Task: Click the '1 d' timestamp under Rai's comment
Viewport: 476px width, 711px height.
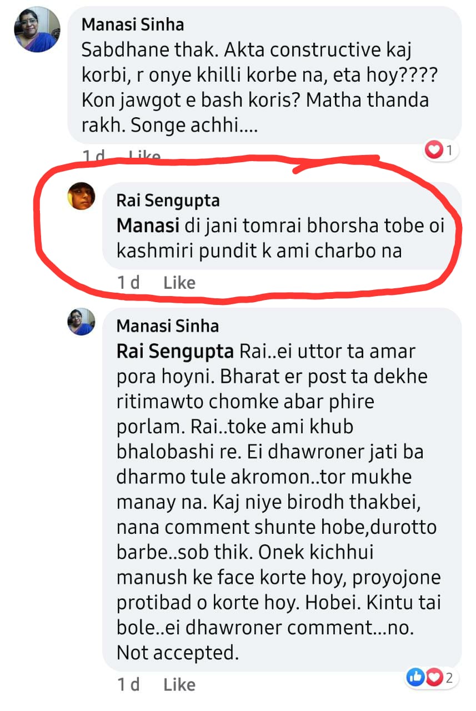Action: click(x=128, y=283)
